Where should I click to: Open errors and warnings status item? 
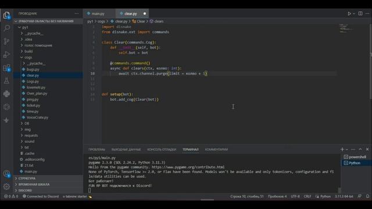coord(11,196)
